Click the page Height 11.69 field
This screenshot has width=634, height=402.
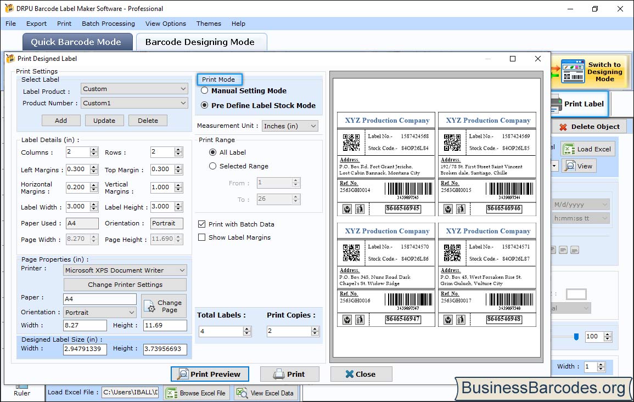coord(165,325)
